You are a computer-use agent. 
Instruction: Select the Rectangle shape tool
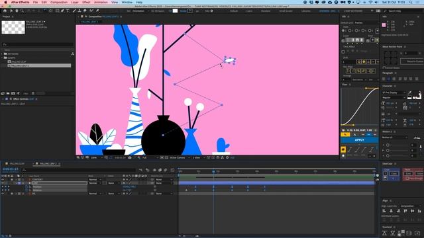pos(58,11)
